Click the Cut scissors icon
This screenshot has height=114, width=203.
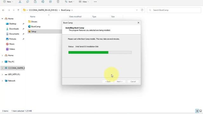click(x=20, y=2)
